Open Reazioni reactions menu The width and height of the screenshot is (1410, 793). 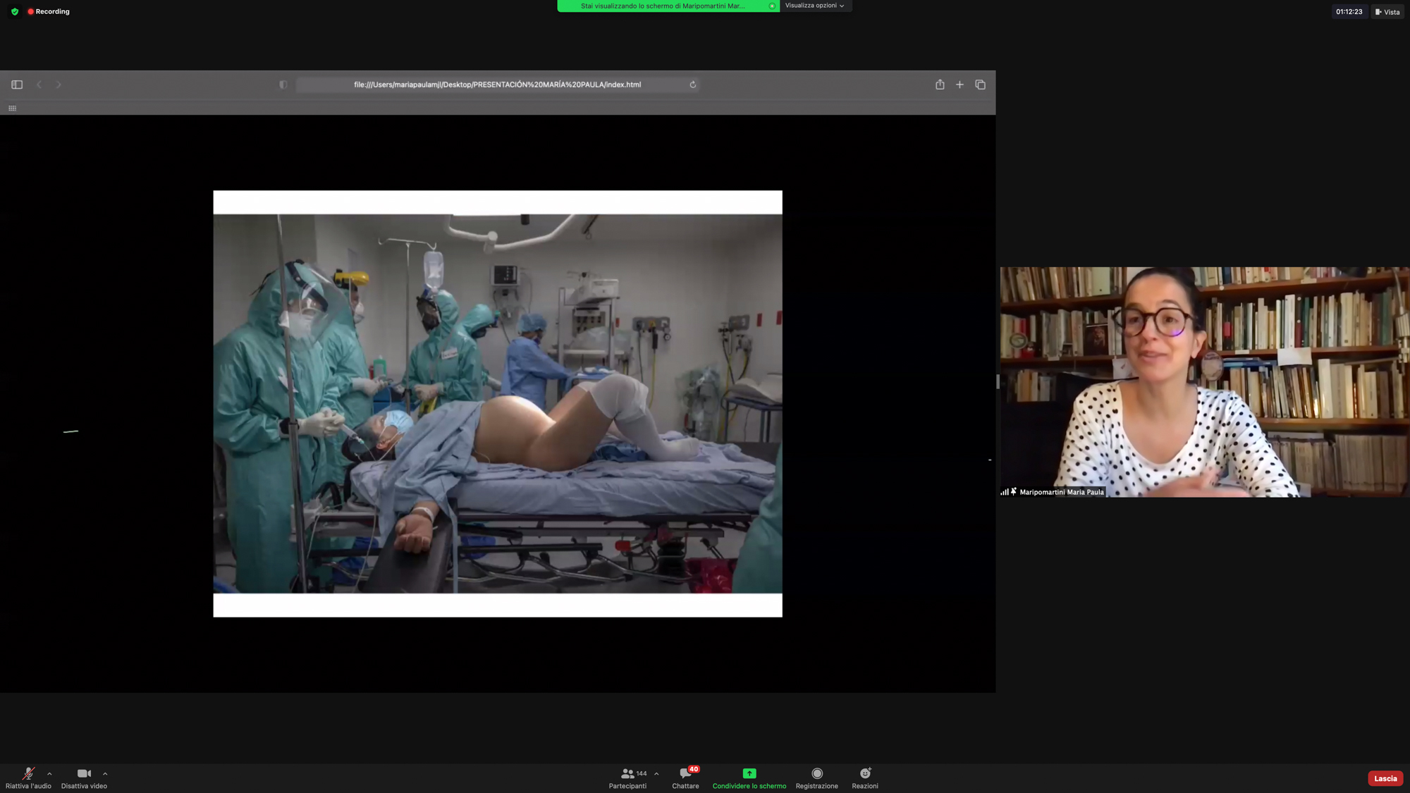pyautogui.click(x=865, y=778)
